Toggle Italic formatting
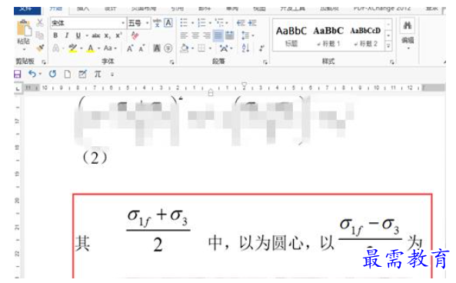Viewport: 456px width, 283px height. (67, 35)
